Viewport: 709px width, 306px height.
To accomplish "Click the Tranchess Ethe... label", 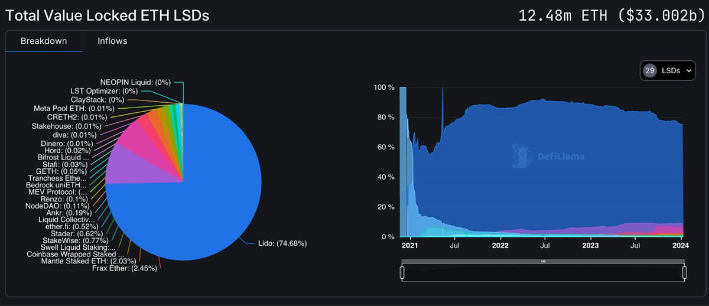I will point(57,178).
